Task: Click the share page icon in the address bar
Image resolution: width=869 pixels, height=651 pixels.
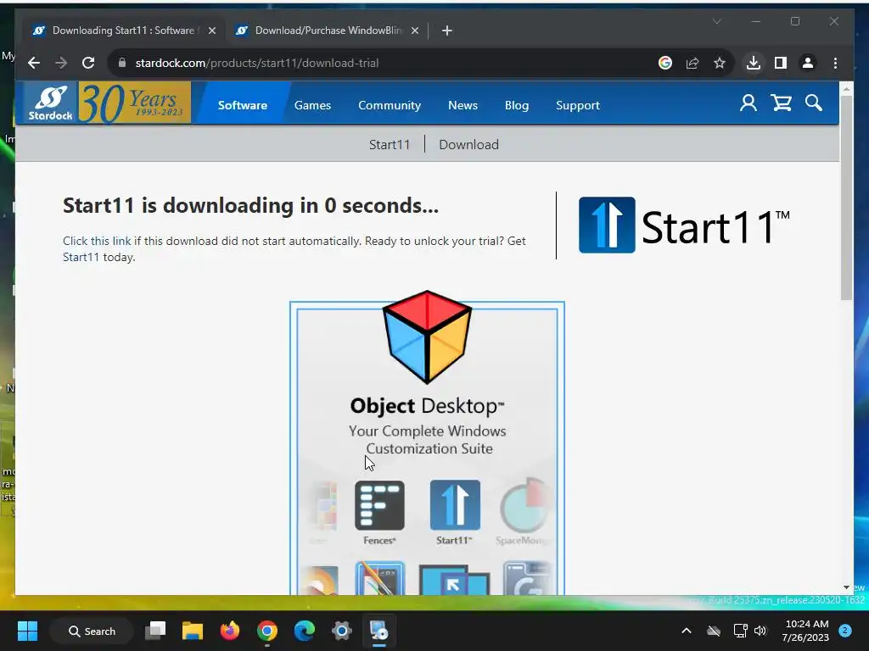Action: click(x=692, y=63)
